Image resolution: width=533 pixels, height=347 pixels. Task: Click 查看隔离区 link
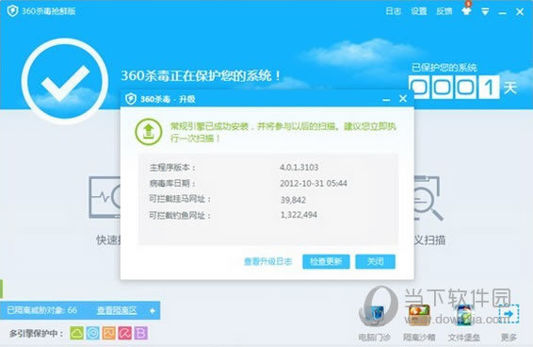click(117, 310)
